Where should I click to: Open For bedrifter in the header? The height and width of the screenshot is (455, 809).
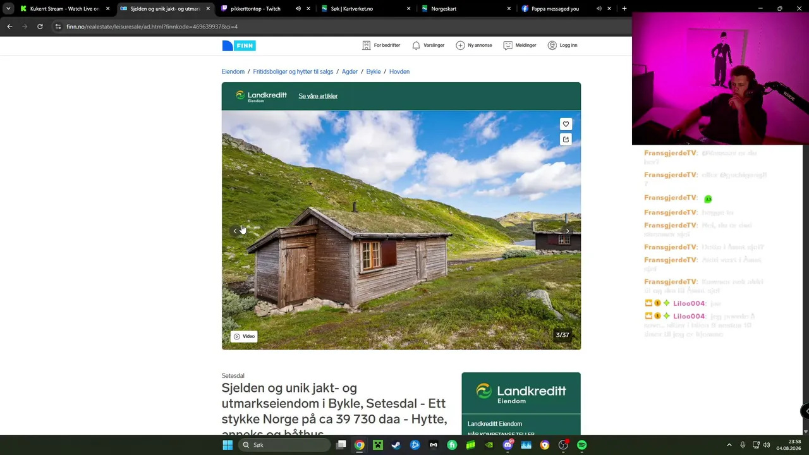click(x=381, y=45)
